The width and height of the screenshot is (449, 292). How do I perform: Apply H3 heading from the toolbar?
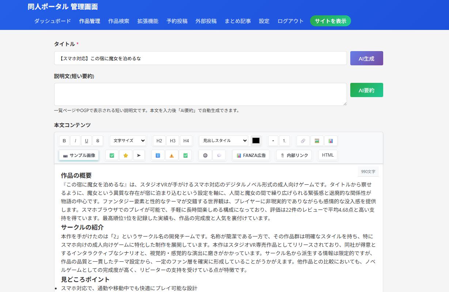coord(173,141)
